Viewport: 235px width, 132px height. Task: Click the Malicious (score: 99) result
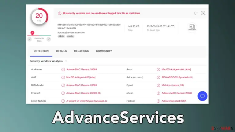(x=173, y=85)
